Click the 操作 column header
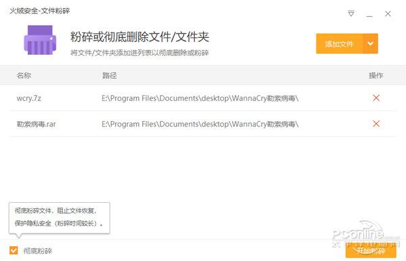The width and height of the screenshot is (406, 261). 376,75
